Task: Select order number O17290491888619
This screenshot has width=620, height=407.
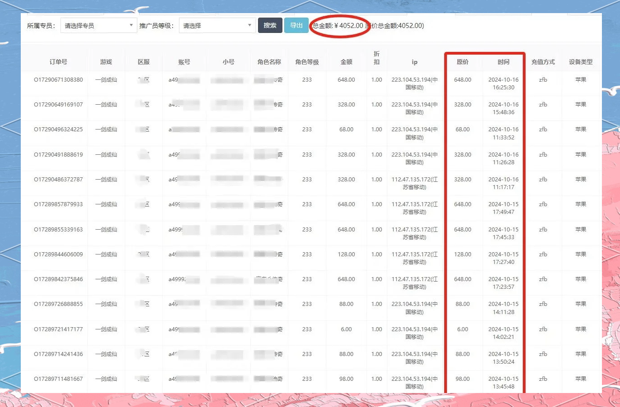Action: 58,155
